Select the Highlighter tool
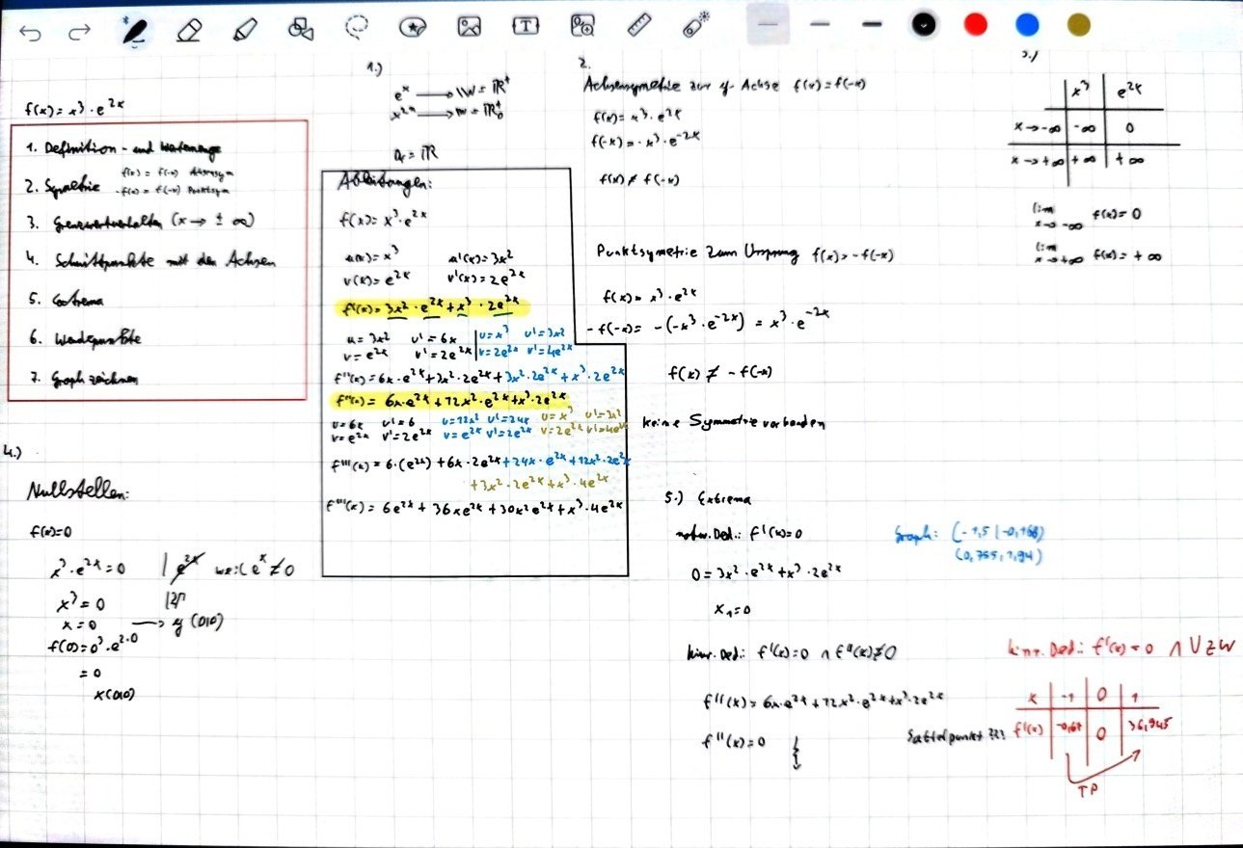The height and width of the screenshot is (848, 1243). [x=244, y=31]
